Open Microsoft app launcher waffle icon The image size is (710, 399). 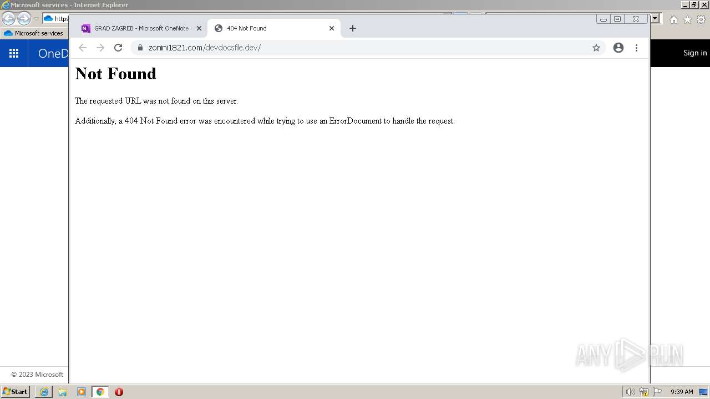pos(14,53)
